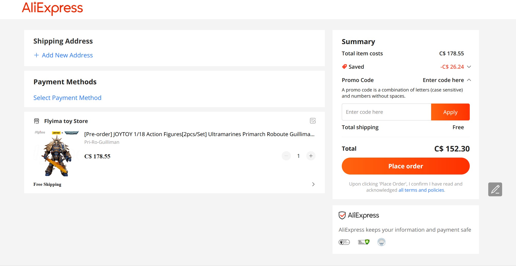
Task: Click the plus icon beside Add New Address
Action: click(x=36, y=55)
